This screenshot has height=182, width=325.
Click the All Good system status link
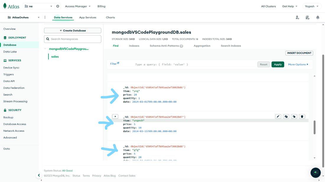pyautogui.click(x=67, y=171)
